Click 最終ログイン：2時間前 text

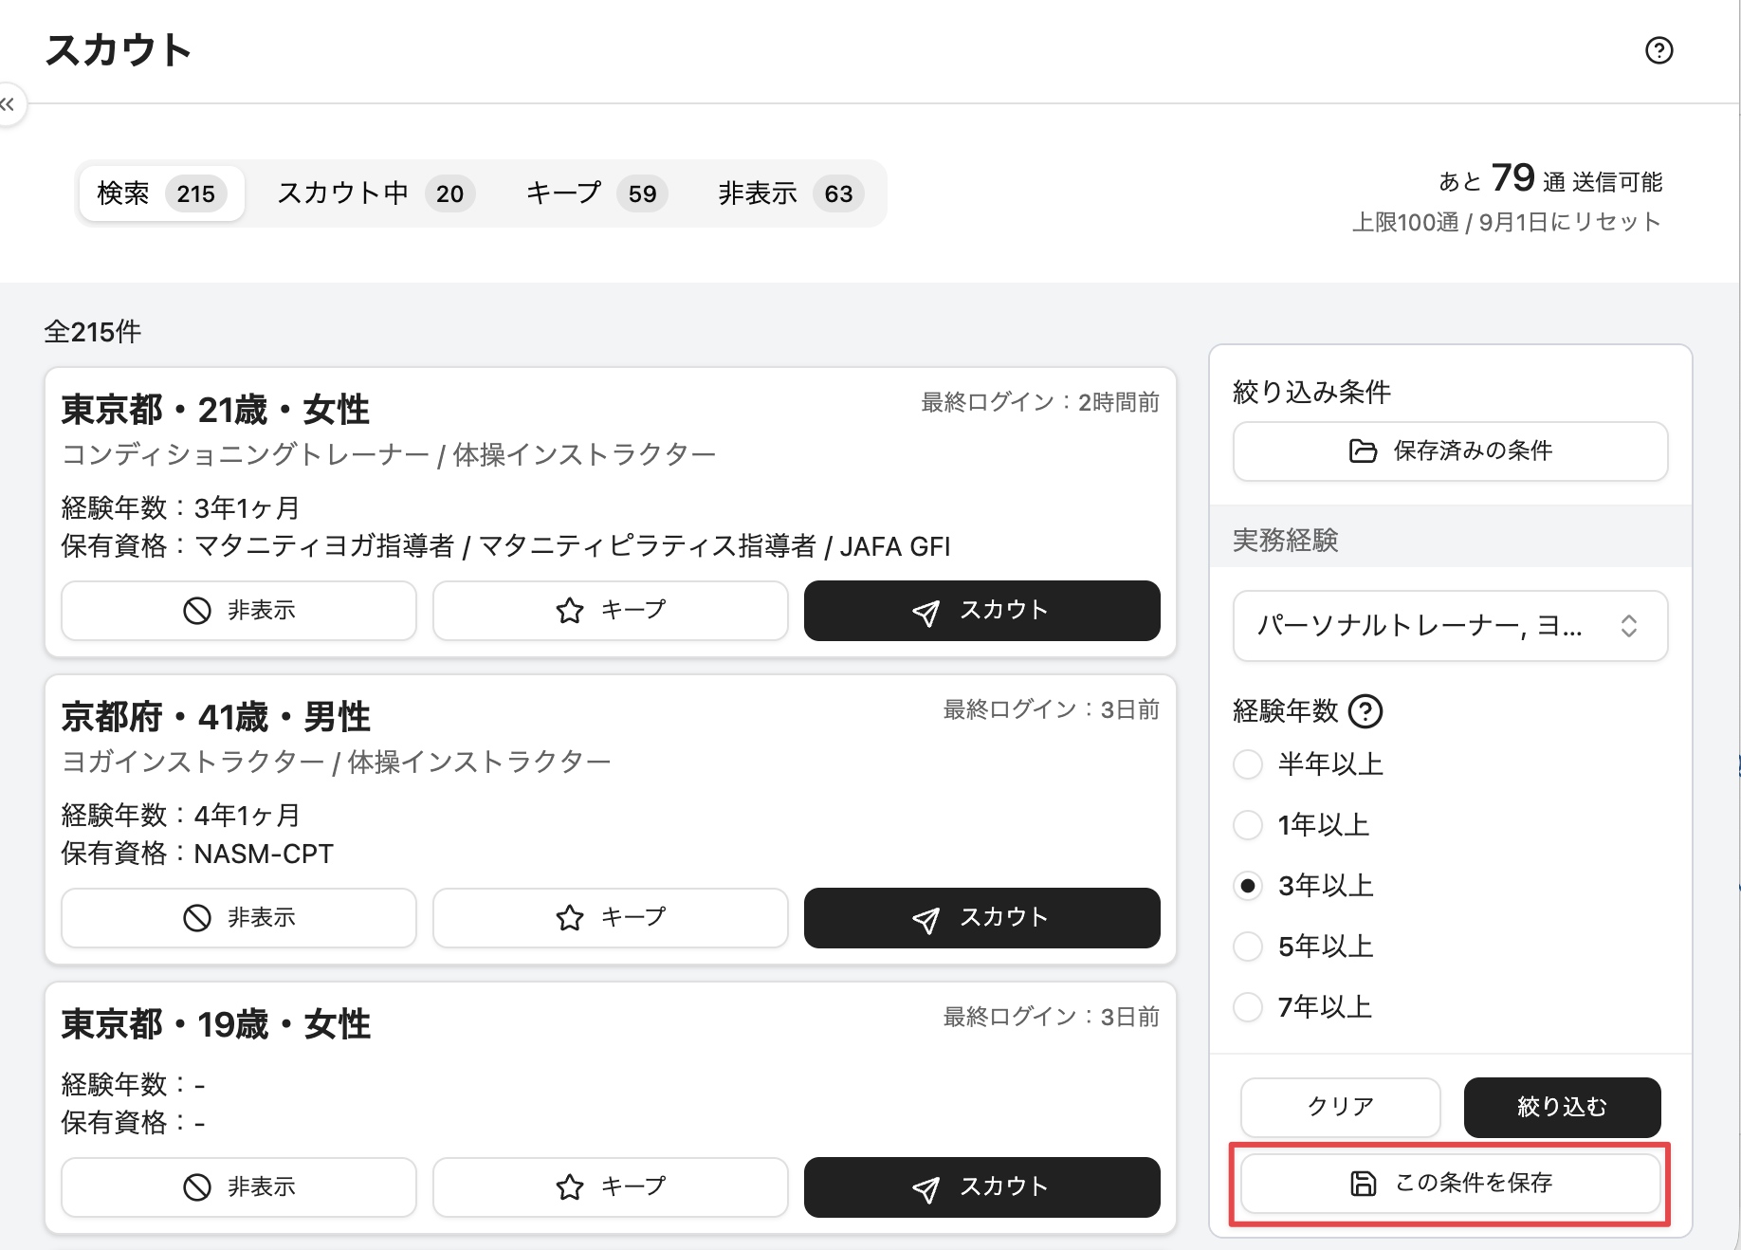1040,403
